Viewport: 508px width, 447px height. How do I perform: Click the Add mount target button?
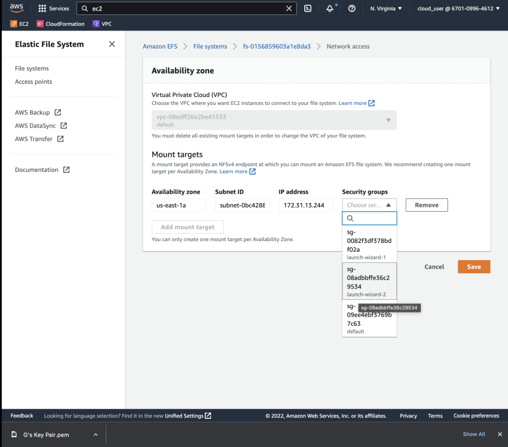[x=188, y=227]
